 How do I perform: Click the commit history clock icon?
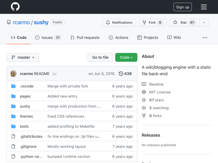[121, 74]
